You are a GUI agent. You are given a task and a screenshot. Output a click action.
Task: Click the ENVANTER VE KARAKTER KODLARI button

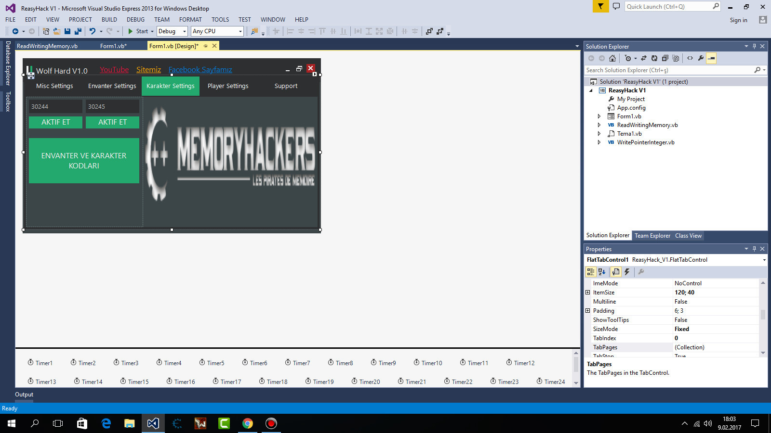click(x=84, y=161)
